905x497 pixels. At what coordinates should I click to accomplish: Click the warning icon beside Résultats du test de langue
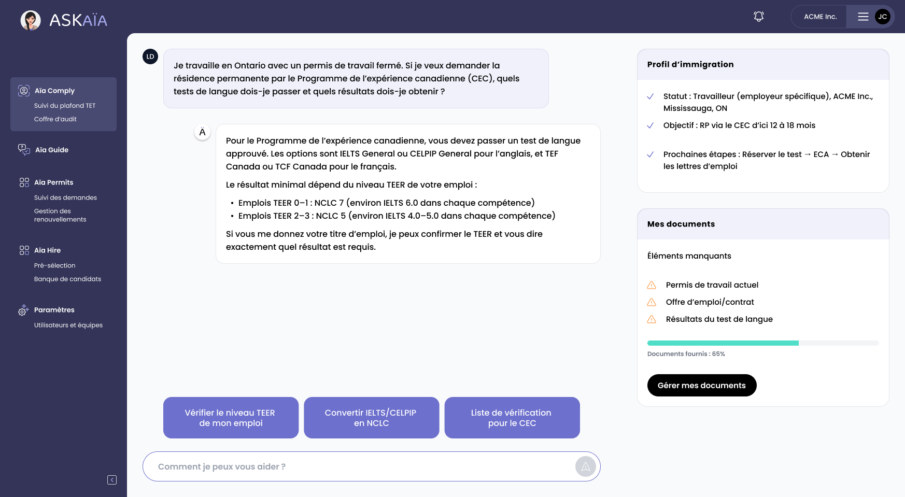click(x=652, y=319)
